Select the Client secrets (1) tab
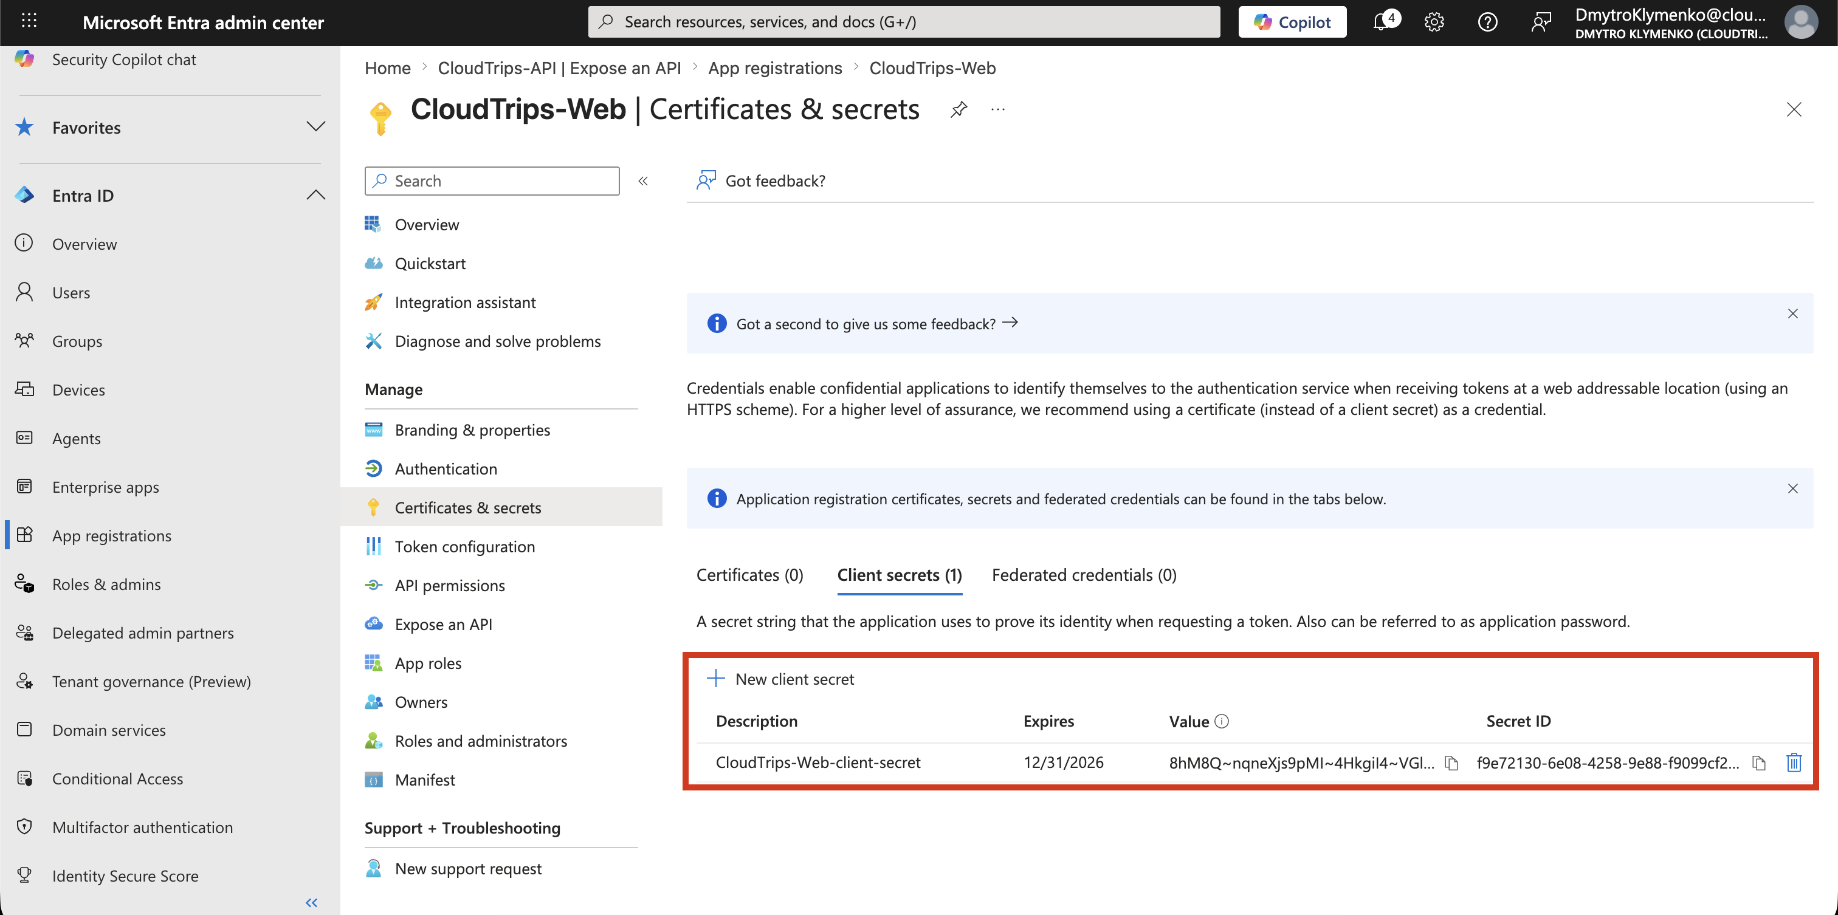Image resolution: width=1838 pixels, height=915 pixels. (x=899, y=575)
